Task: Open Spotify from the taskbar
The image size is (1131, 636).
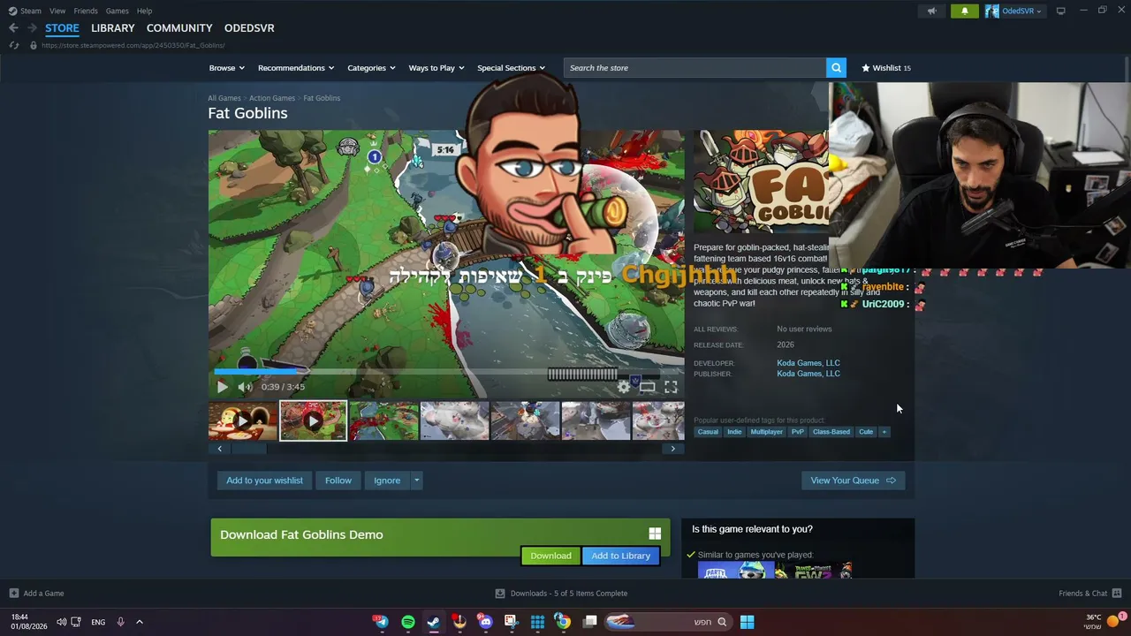Action: point(407,622)
